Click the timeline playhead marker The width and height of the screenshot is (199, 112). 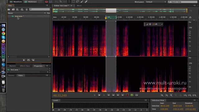tap(106, 18)
